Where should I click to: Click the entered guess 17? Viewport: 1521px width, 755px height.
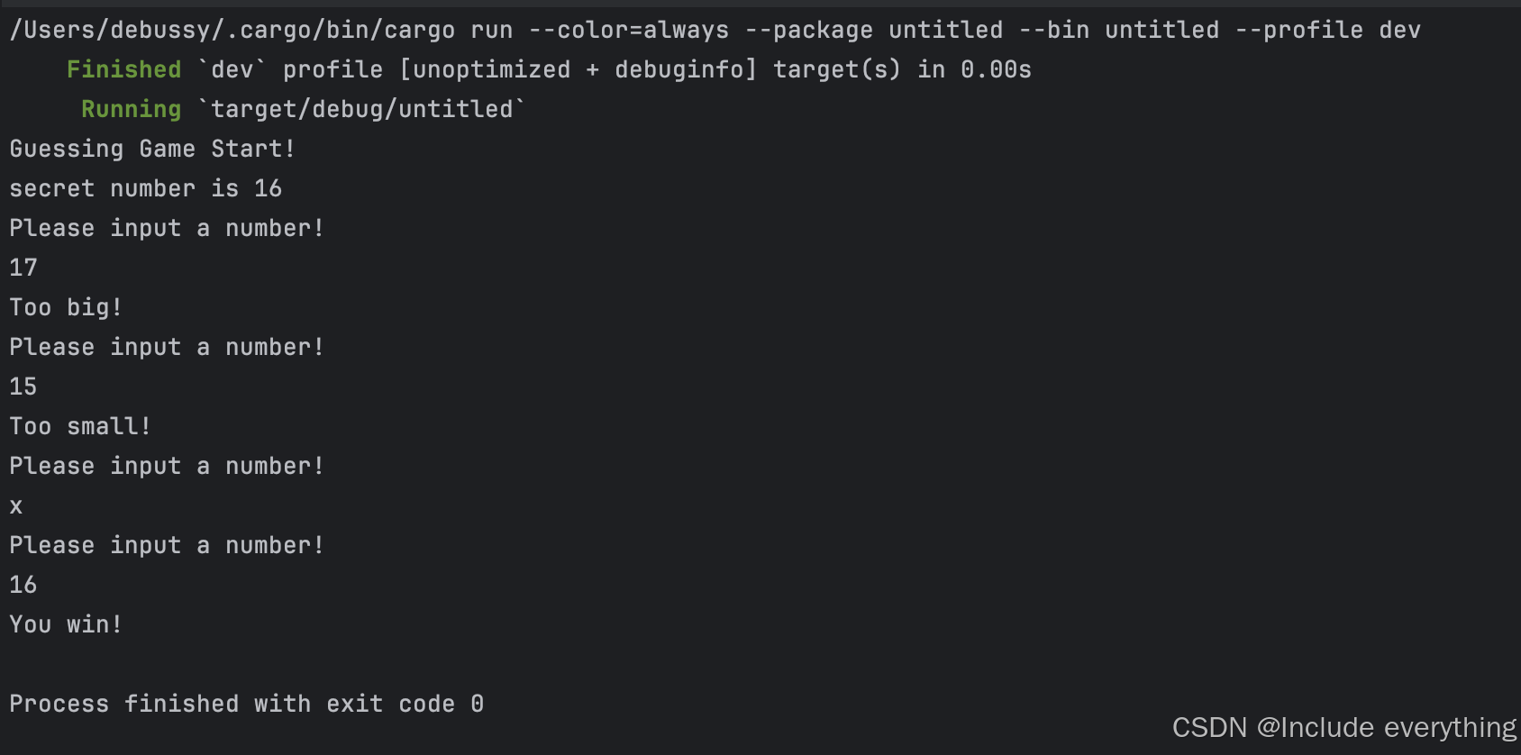23,268
